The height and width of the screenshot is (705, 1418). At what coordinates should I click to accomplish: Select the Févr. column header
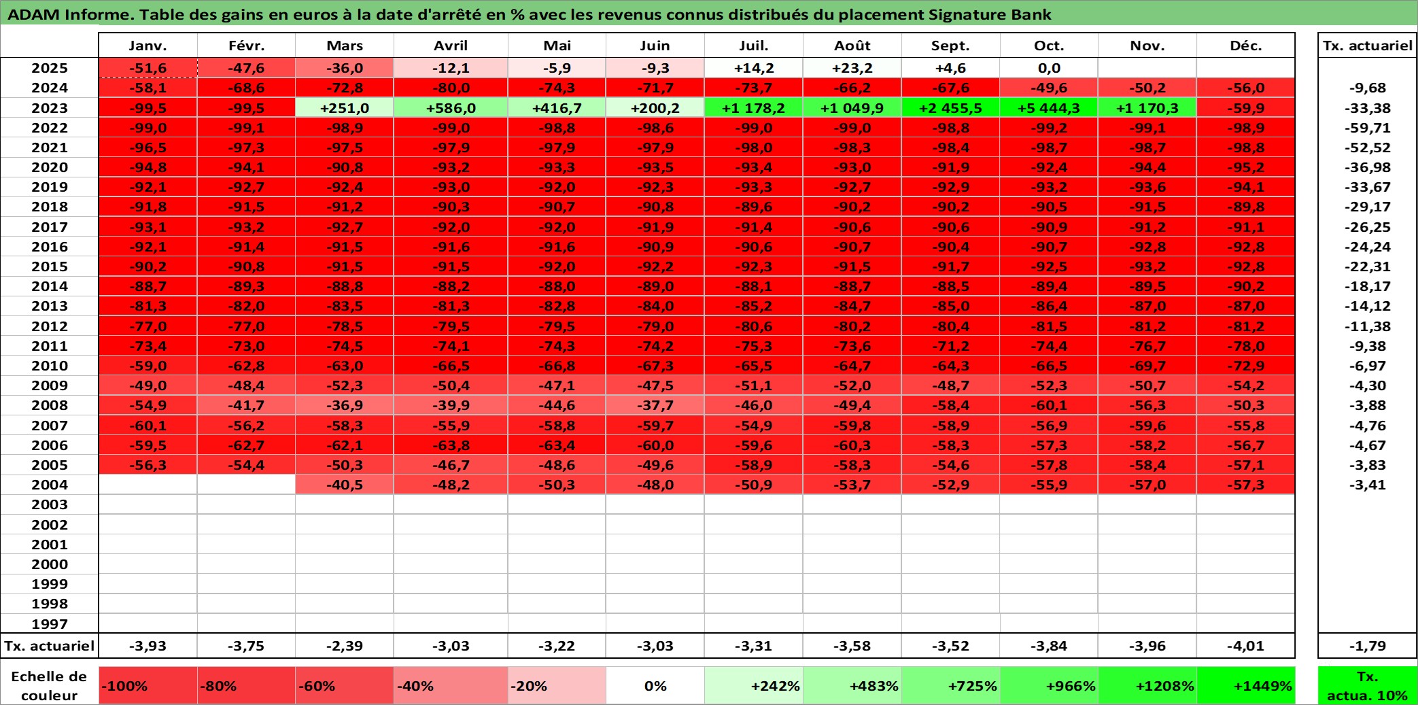point(246,46)
